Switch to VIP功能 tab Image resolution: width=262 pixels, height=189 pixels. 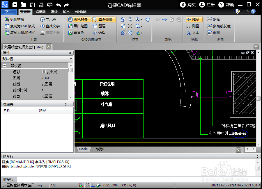(x=81, y=12)
